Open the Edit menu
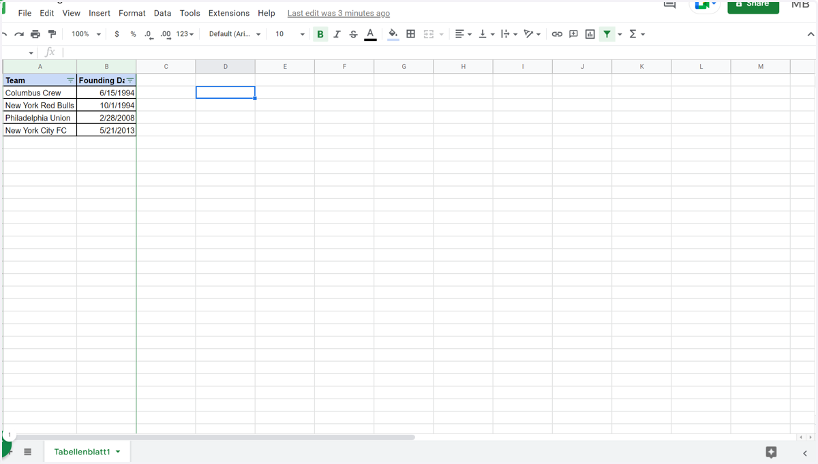This screenshot has width=818, height=464. click(47, 13)
